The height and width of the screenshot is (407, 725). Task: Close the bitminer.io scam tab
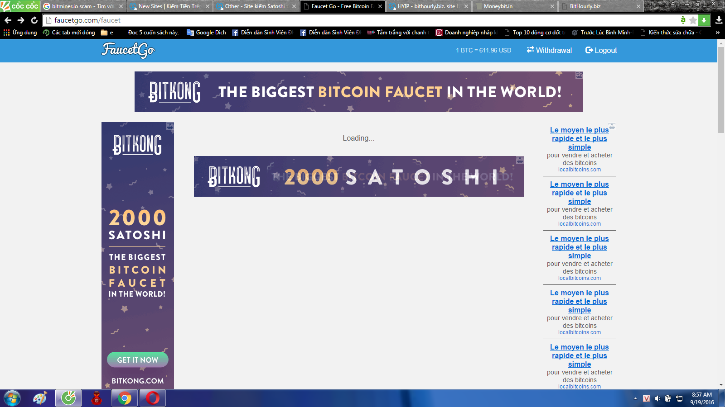pyautogui.click(x=121, y=6)
